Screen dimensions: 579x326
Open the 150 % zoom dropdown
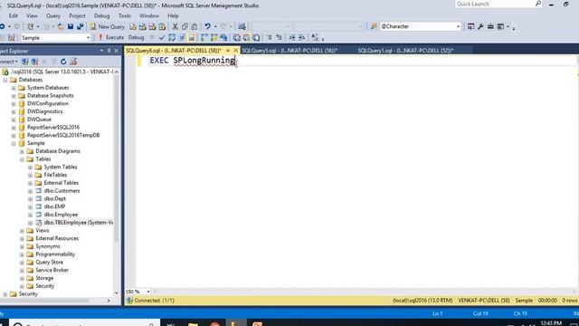tap(148, 292)
